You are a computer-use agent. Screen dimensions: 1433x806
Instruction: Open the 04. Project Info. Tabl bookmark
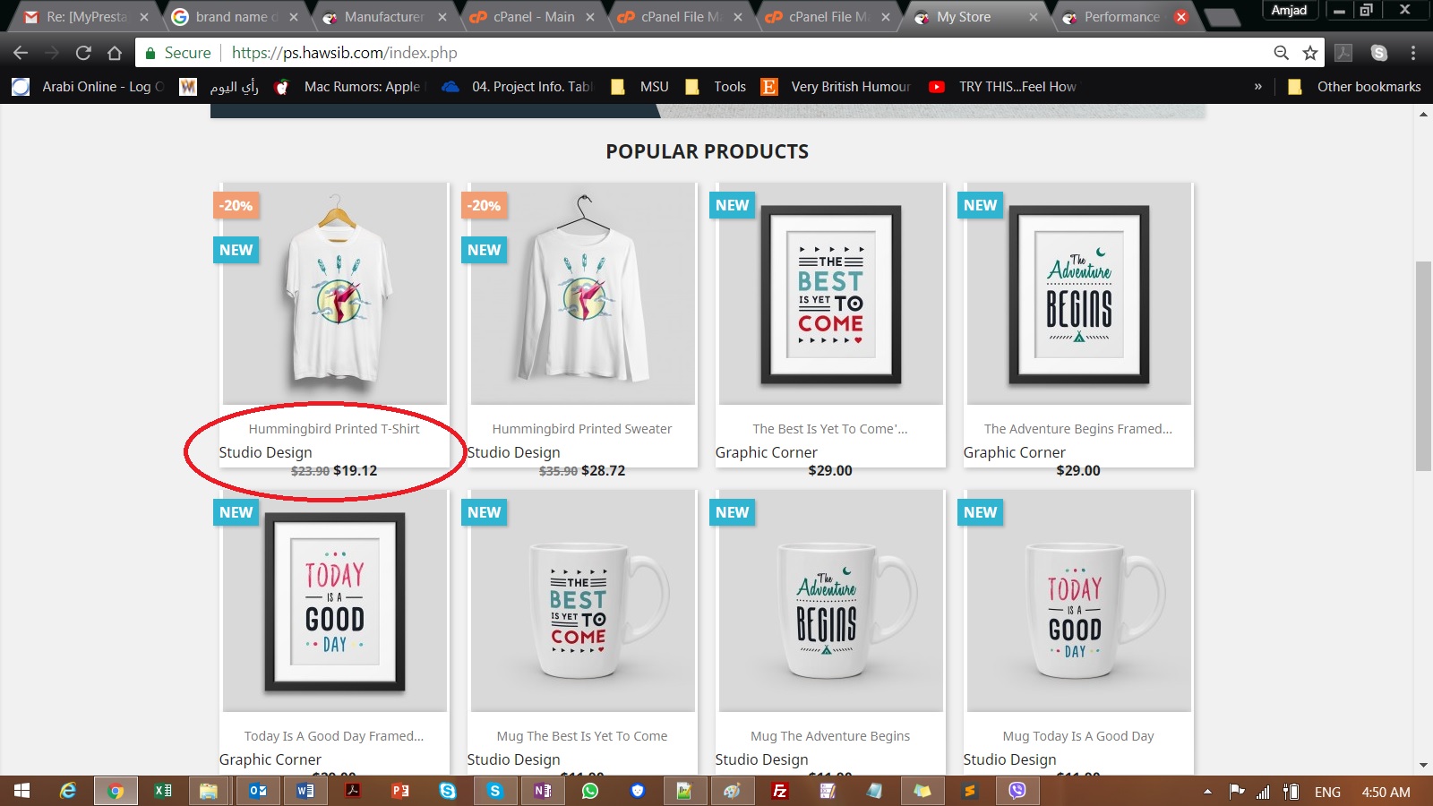518,87
